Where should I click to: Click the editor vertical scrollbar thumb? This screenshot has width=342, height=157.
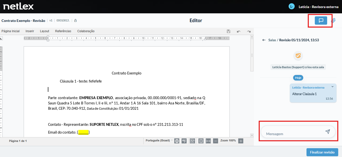[x=252, y=55]
